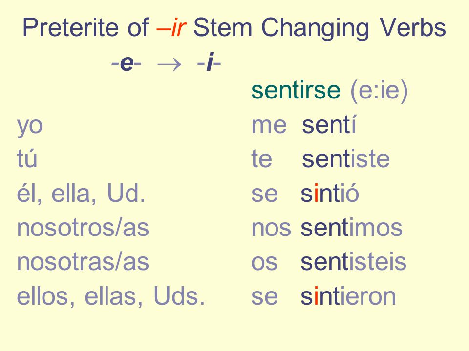Click 'nosotras/as' pronoun text
The image size is (469, 351).
click(83, 262)
